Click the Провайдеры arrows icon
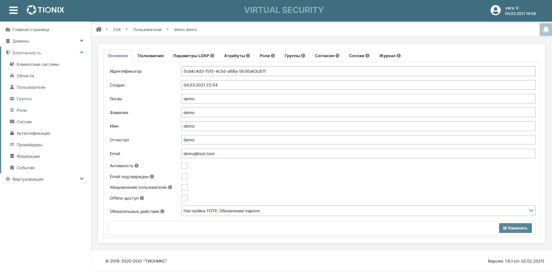The height and width of the screenshot is (272, 552). tap(12, 144)
